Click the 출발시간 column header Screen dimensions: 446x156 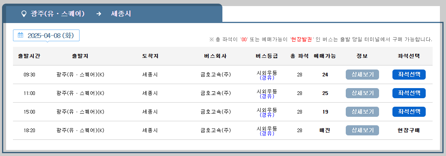[29, 56]
